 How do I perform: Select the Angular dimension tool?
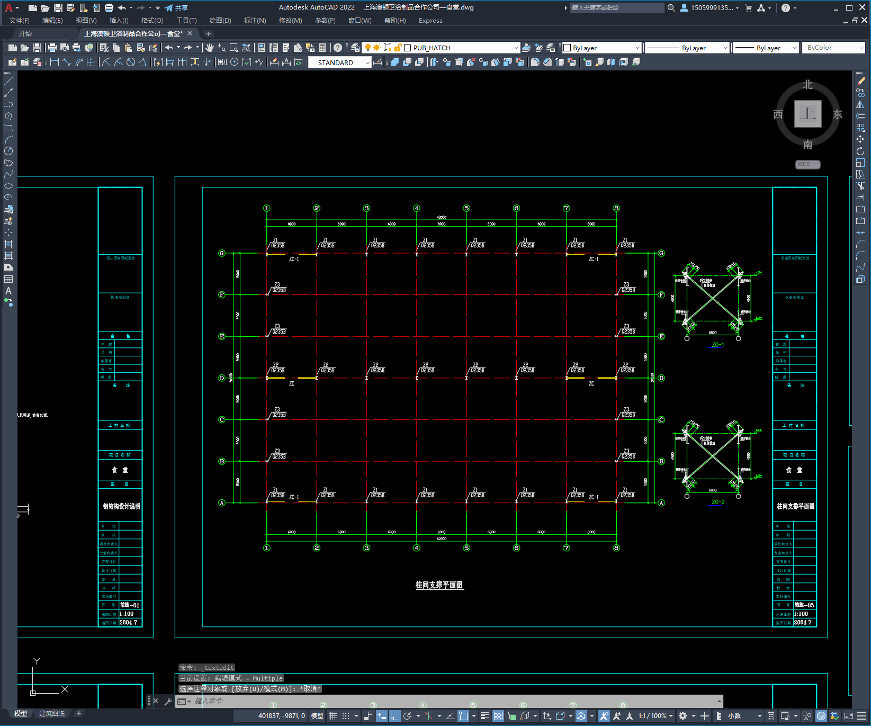tap(143, 62)
